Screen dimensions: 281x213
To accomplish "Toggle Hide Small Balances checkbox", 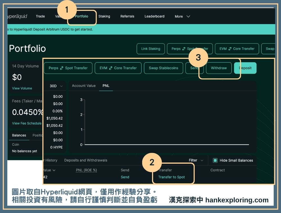I will click(x=215, y=160).
